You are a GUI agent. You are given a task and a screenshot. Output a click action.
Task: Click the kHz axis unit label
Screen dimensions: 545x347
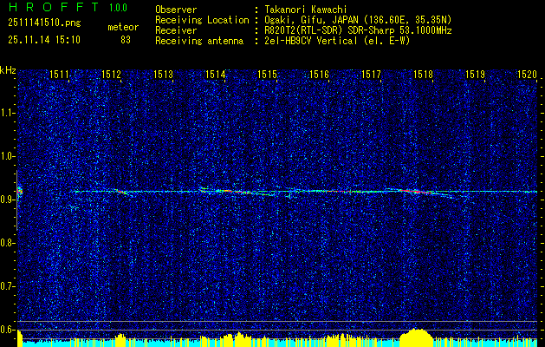8,70
